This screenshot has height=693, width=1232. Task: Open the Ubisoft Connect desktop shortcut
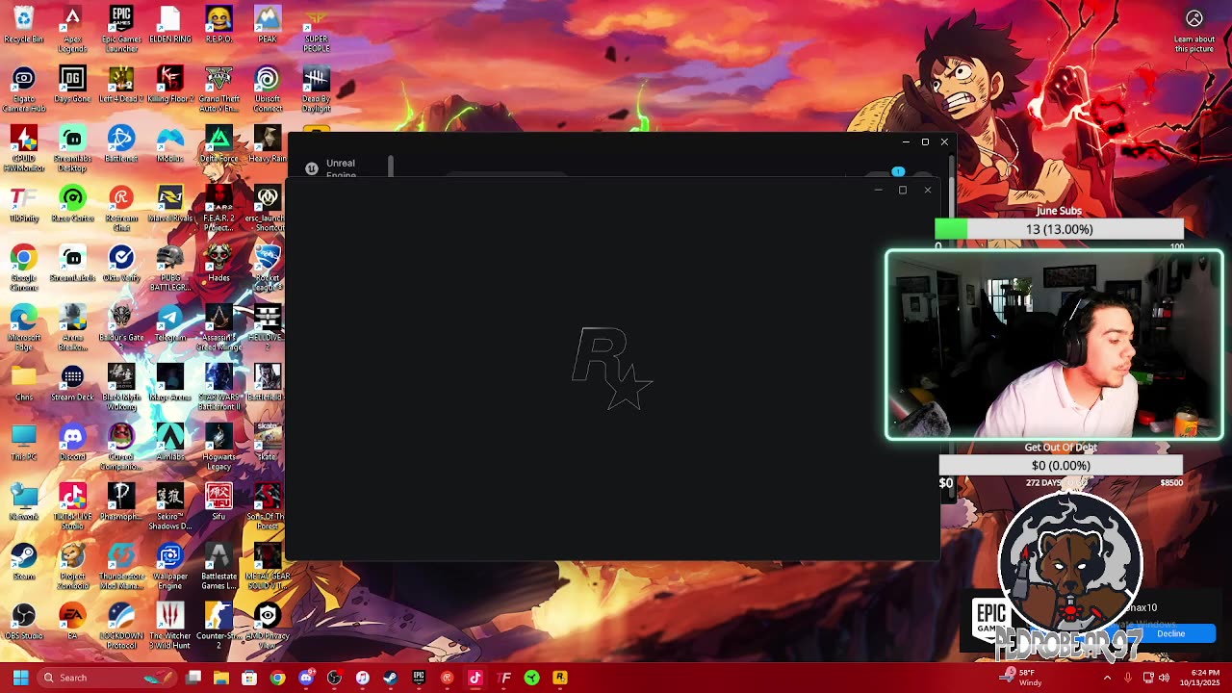pyautogui.click(x=268, y=89)
